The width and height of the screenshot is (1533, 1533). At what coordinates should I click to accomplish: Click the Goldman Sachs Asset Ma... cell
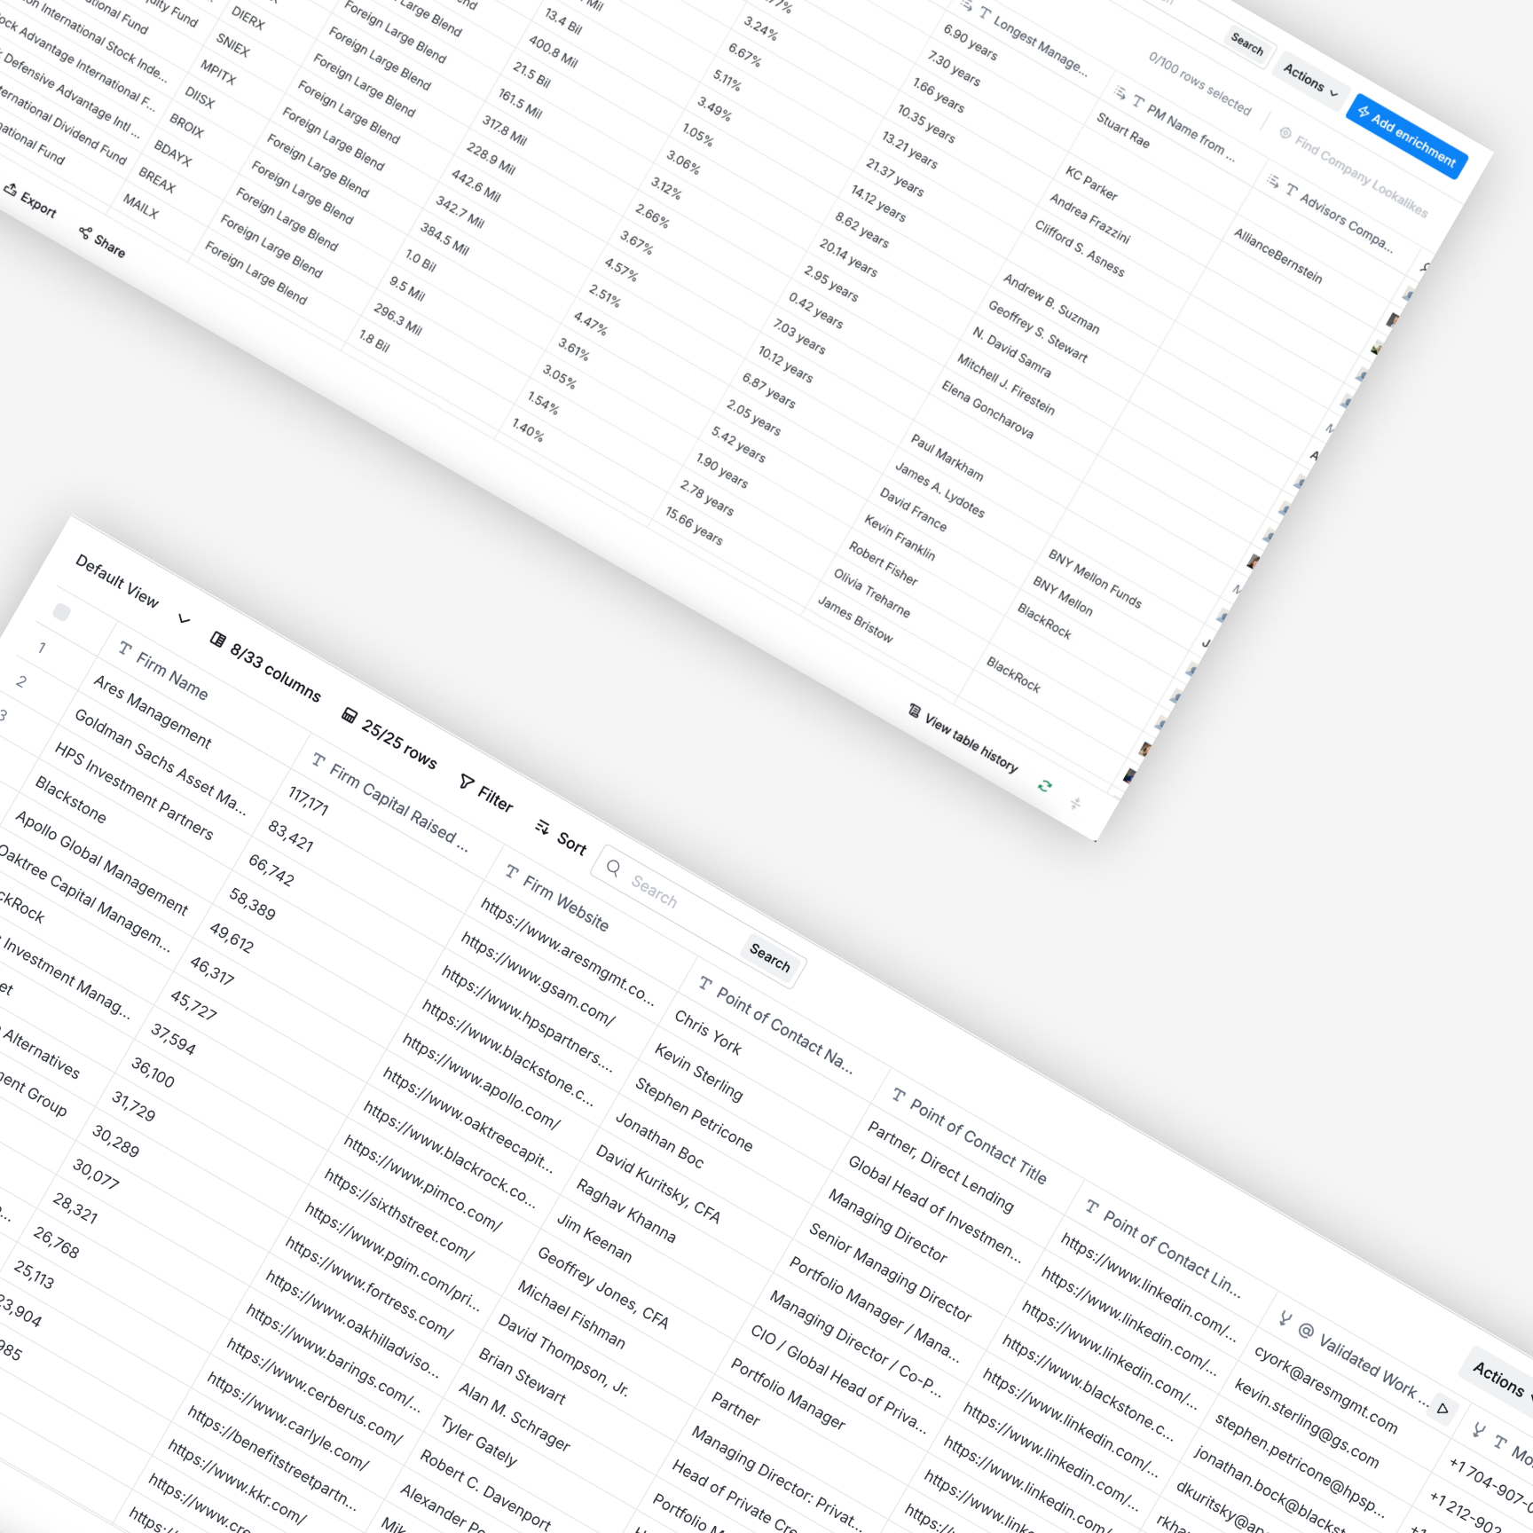coord(160,762)
